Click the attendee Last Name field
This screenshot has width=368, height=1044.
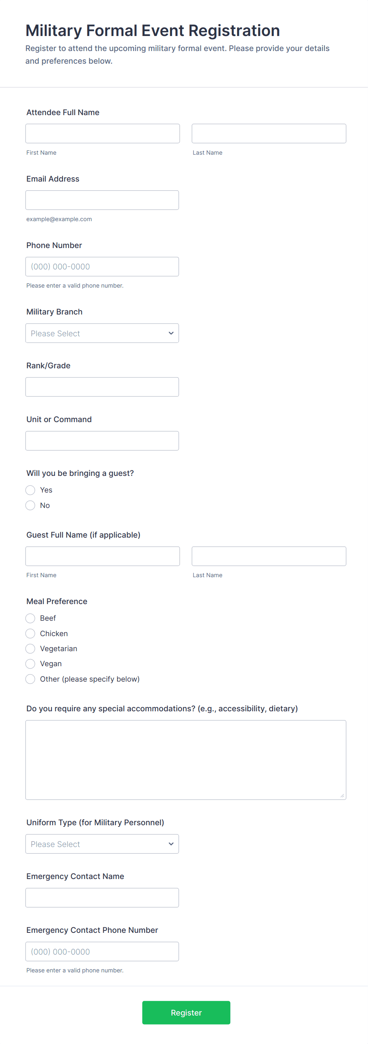coord(269,133)
